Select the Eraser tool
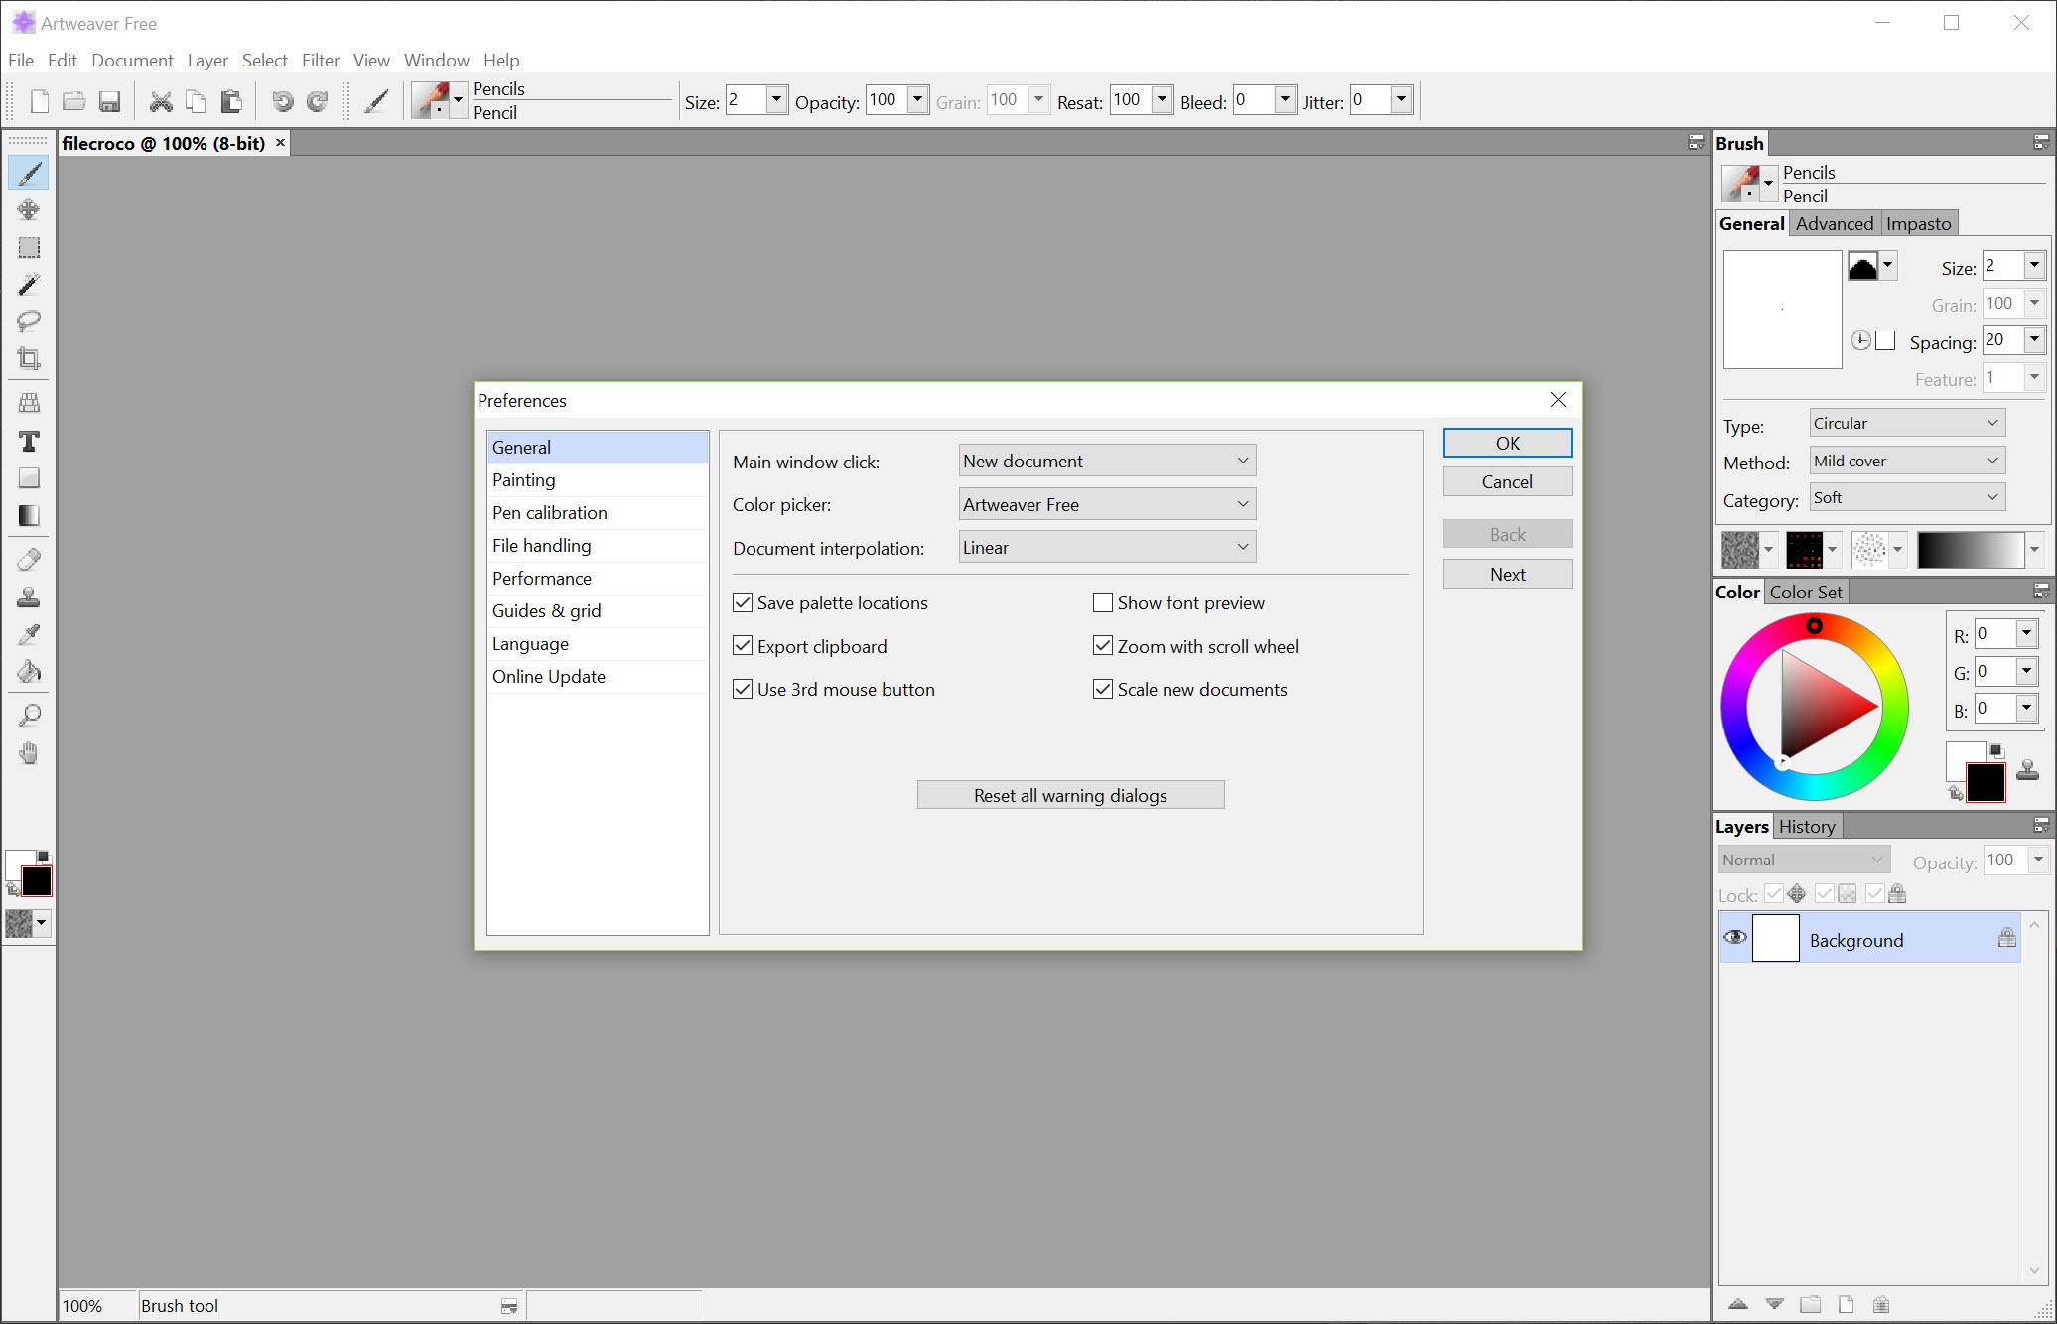 tap(29, 559)
